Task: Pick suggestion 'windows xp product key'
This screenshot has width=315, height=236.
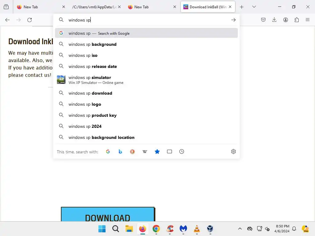Action: (x=146, y=115)
